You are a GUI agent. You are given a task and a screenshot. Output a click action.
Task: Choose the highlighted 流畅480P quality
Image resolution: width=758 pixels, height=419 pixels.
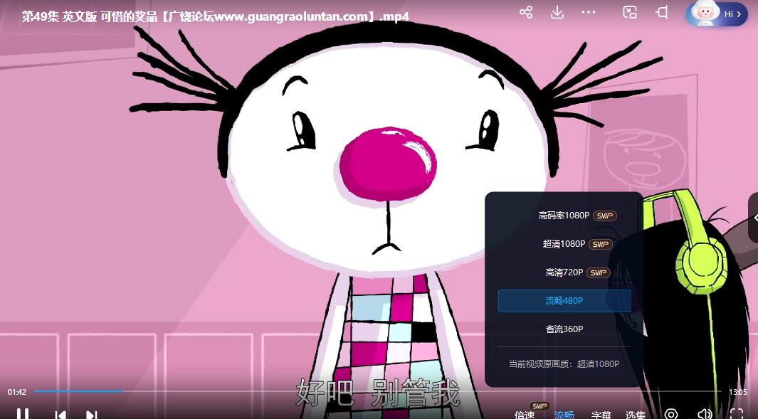pos(564,301)
